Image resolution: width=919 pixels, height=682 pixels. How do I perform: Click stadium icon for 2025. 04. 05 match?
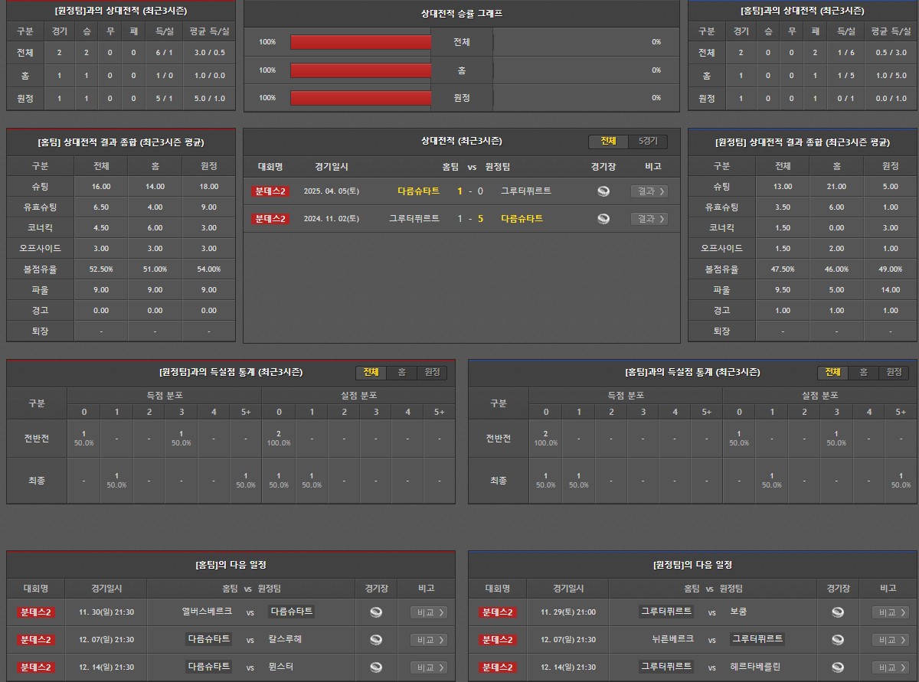tap(603, 191)
